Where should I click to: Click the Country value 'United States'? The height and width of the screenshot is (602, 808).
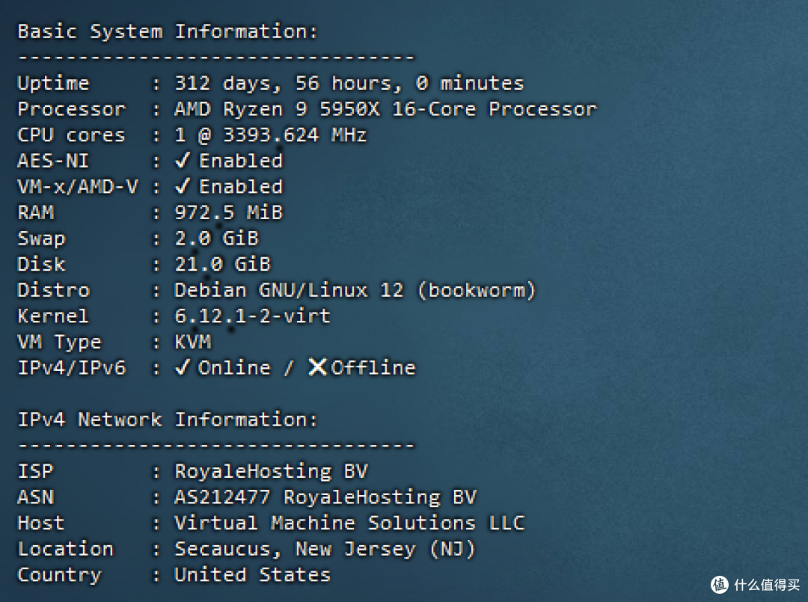253,575
